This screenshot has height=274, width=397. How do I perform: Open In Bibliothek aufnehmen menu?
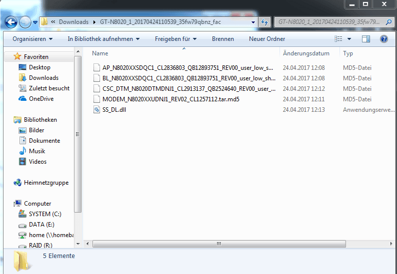[x=103, y=39]
